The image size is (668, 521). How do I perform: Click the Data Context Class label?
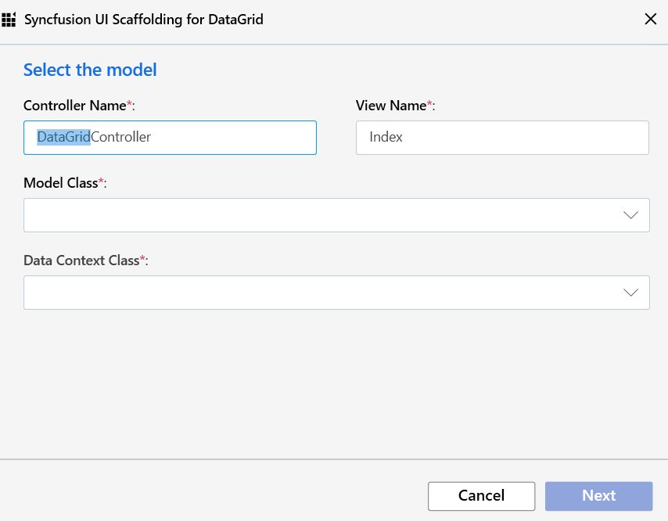(x=87, y=260)
